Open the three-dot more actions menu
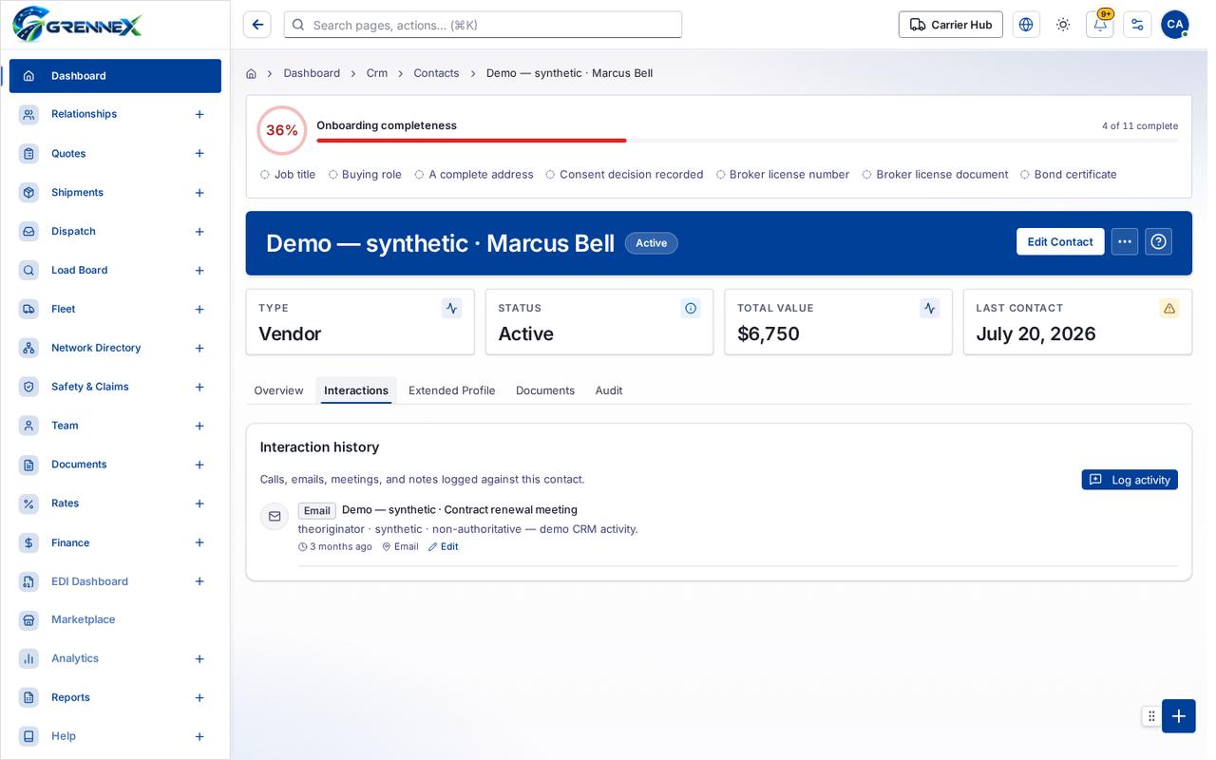Screen dimensions: 1216x760 pyautogui.click(x=1125, y=241)
